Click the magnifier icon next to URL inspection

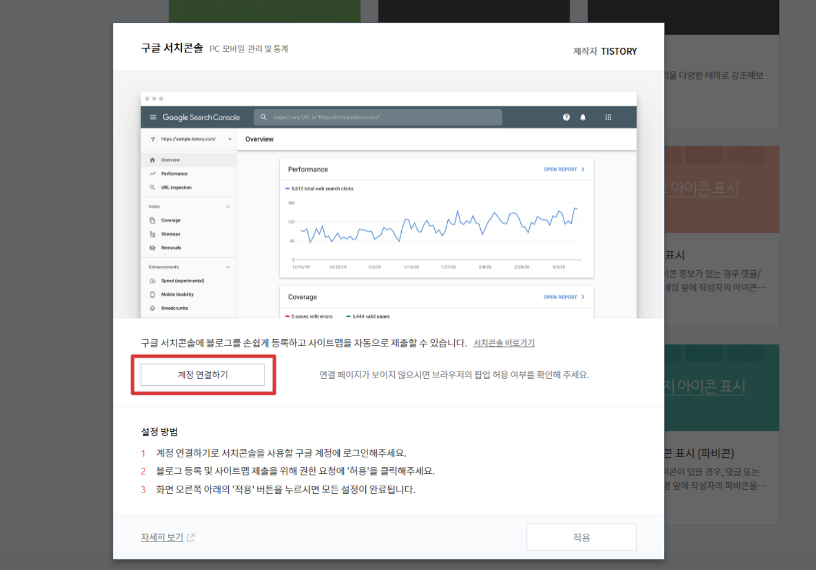(x=153, y=187)
